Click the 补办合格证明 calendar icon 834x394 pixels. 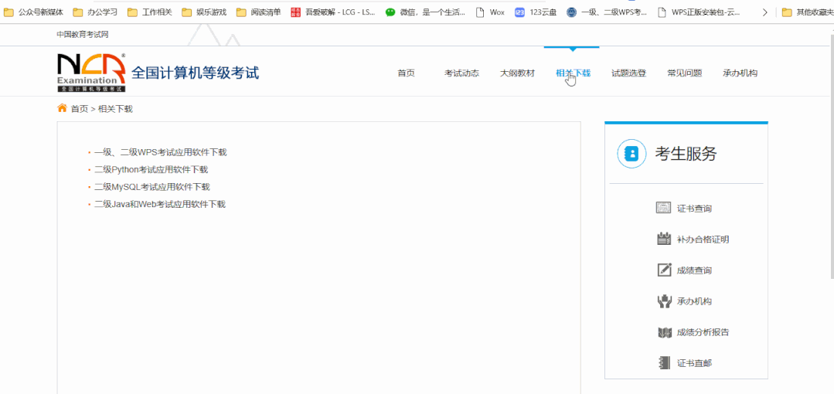664,239
